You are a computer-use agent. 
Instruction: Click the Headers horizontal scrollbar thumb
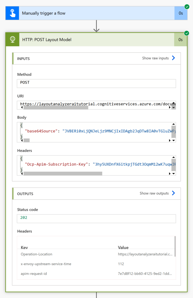[63, 173]
